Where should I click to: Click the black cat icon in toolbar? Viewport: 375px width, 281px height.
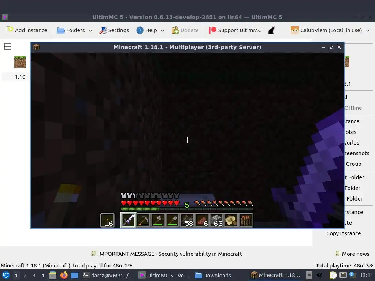click(271, 30)
